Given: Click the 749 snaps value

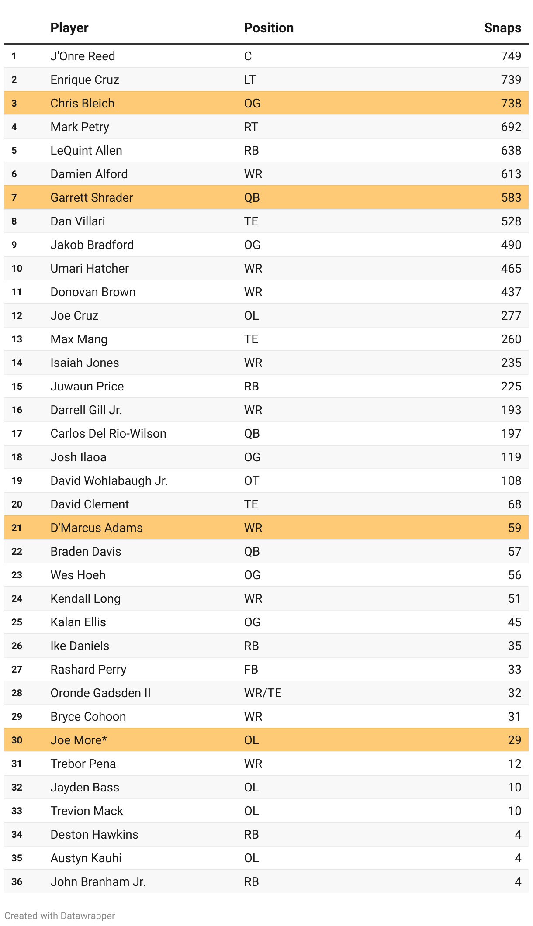Looking at the screenshot, I should click(511, 56).
